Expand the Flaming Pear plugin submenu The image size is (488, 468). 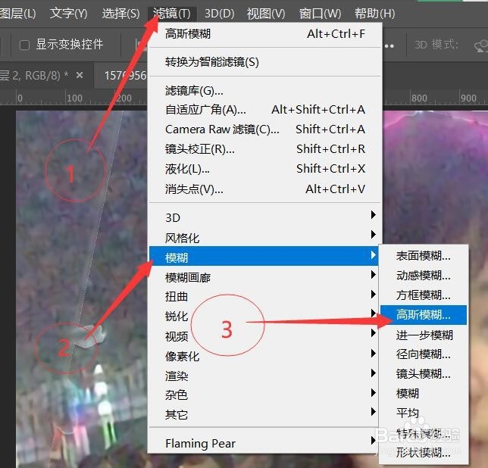coord(265,443)
